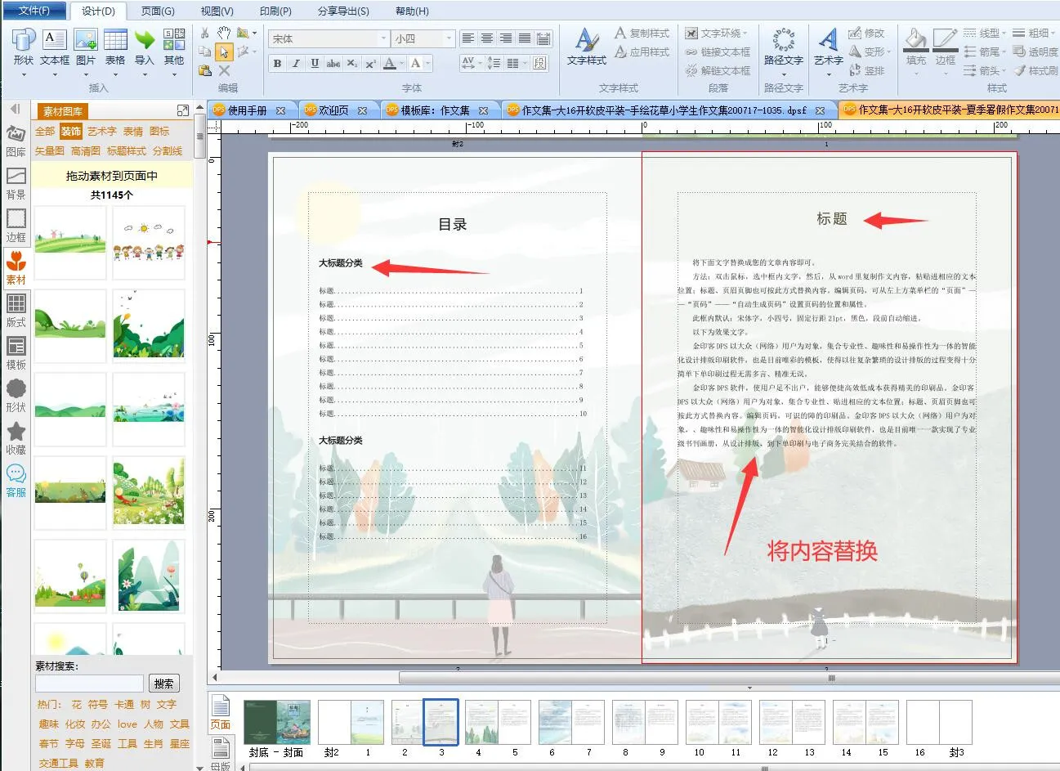The image size is (1060, 771).
Task: Toggle italic formatting
Action: point(296,64)
